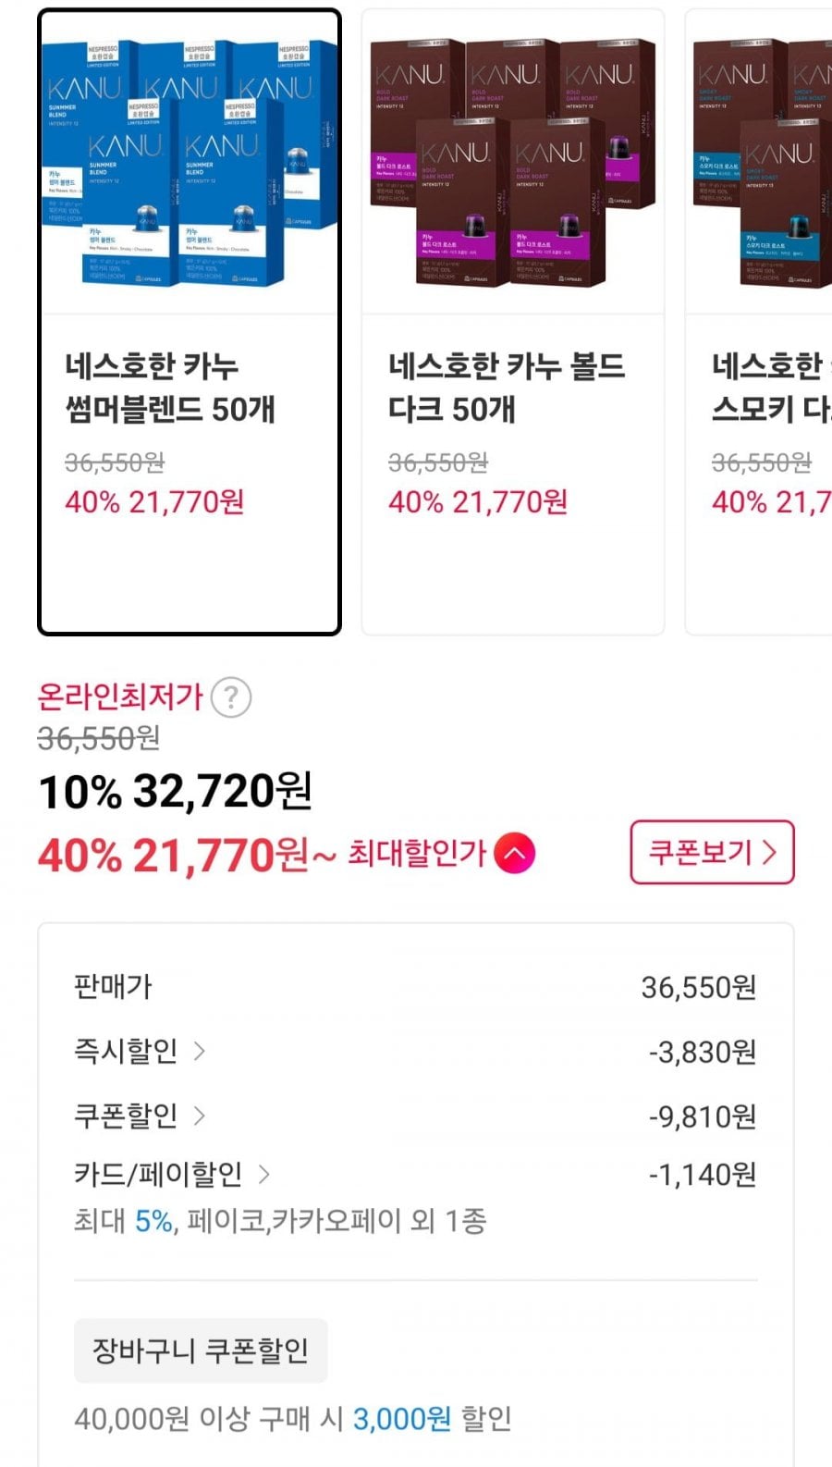Tap the 최대할인가 red label text

tap(416, 853)
